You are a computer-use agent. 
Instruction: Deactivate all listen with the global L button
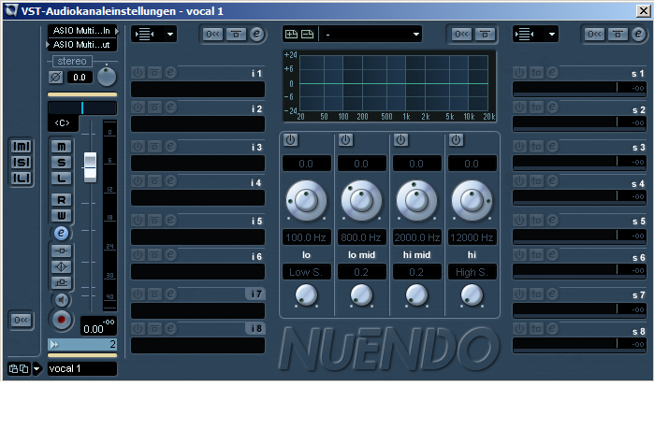(x=22, y=179)
